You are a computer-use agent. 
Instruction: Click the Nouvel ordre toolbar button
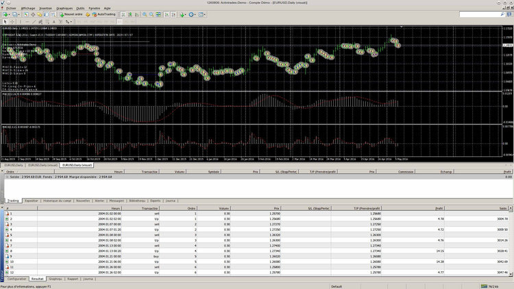click(x=71, y=14)
